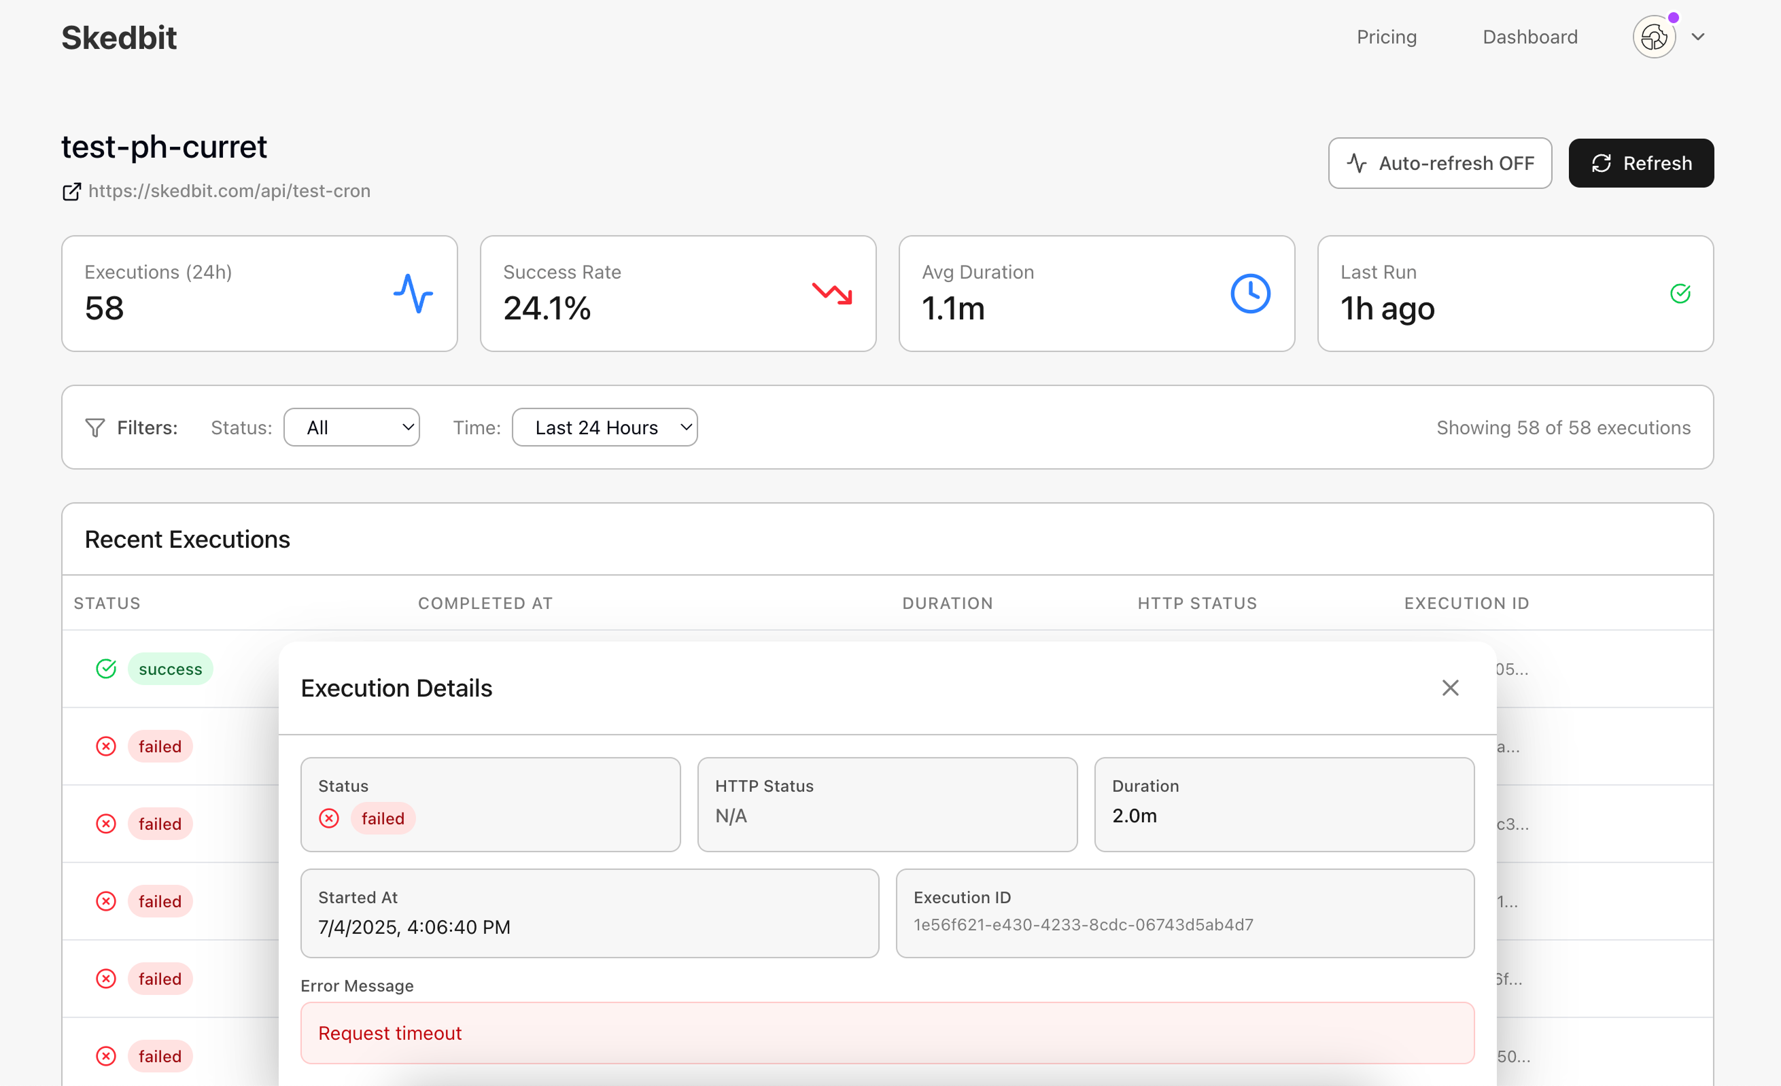This screenshot has height=1086, width=1781.
Task: Click the Filters funnel icon
Action: 94,427
